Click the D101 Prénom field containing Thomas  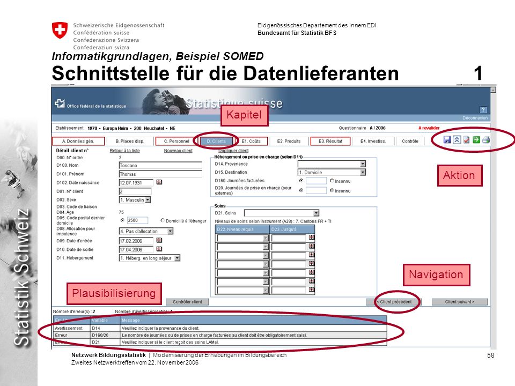click(160, 174)
